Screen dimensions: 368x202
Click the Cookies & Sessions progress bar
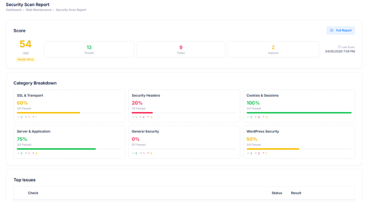[299, 113]
